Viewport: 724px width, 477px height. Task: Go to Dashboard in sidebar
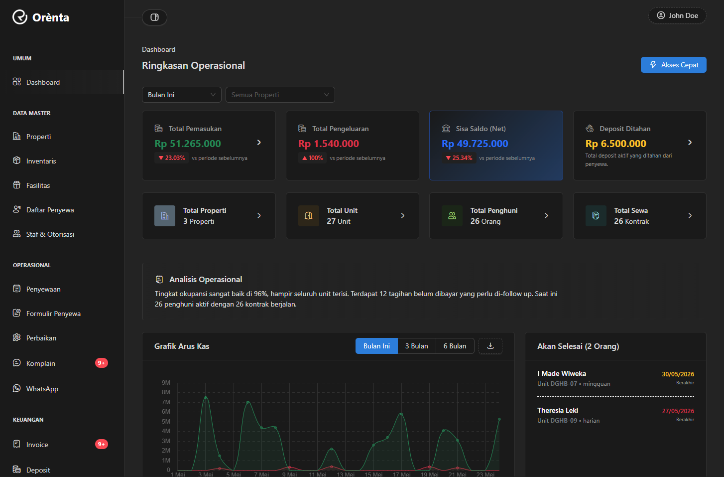tap(62, 82)
